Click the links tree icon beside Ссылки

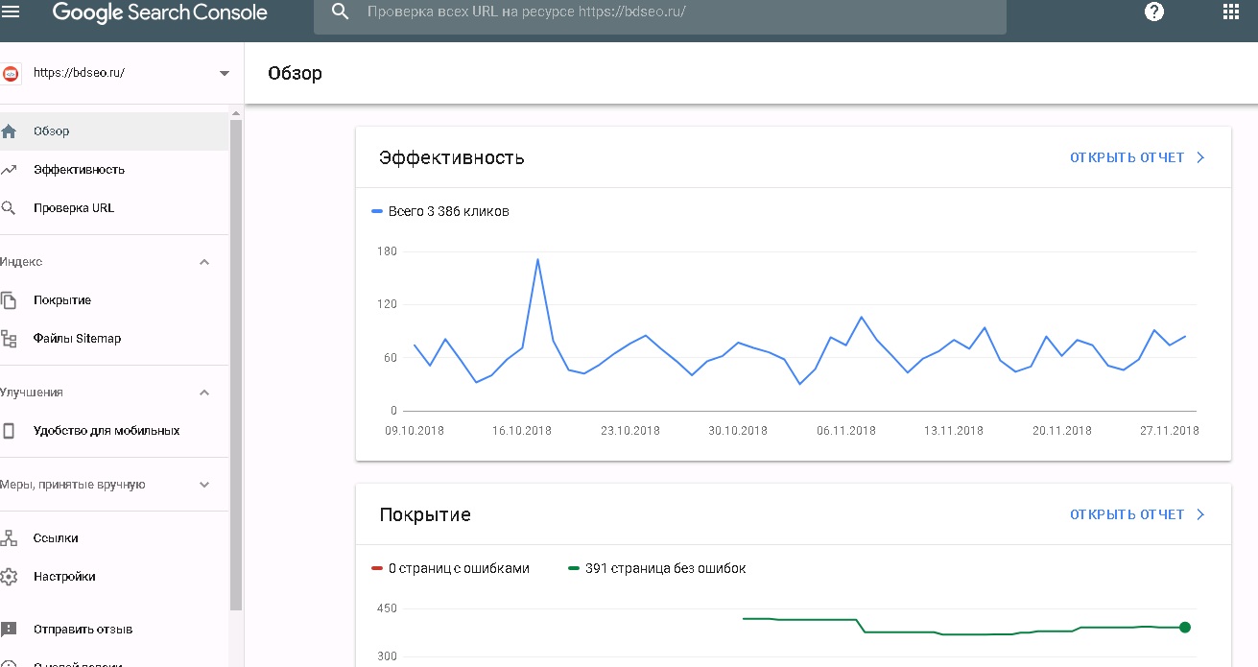point(9,538)
